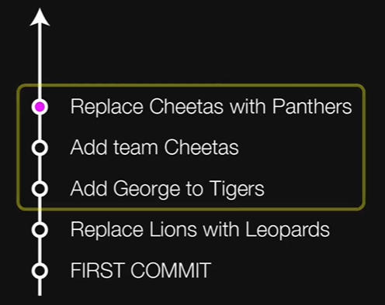Click the white arrowhead atop the timeline

40,17
